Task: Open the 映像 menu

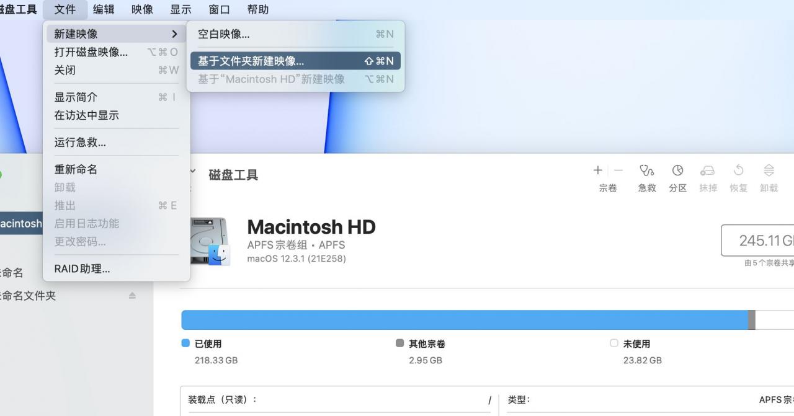Action: pos(142,9)
